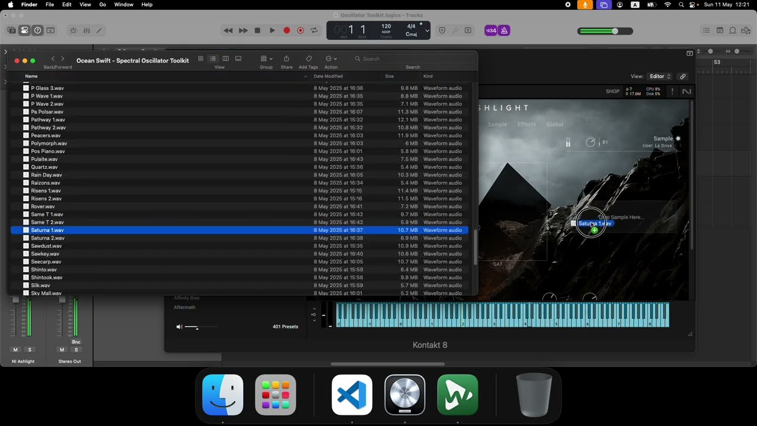Open the Finder Group dropdown
The width and height of the screenshot is (757, 426).
point(266,59)
